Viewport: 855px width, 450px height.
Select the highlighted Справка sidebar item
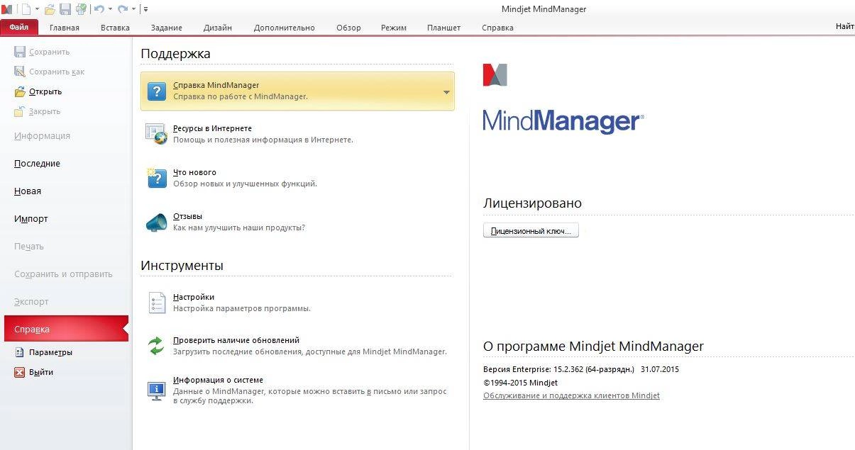[x=66, y=329]
